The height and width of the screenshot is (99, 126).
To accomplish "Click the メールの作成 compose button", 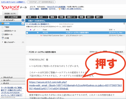I will [x=13, y=17].
